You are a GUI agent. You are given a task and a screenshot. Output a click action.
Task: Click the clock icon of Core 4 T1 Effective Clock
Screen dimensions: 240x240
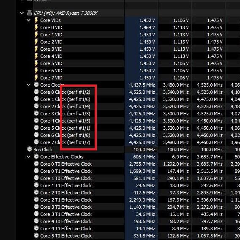click(36, 228)
